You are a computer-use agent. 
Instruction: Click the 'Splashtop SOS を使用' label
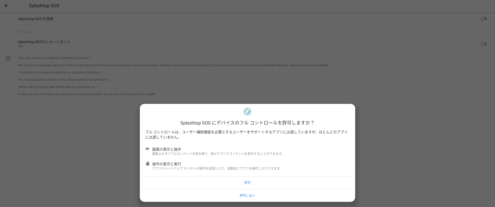tap(36, 19)
